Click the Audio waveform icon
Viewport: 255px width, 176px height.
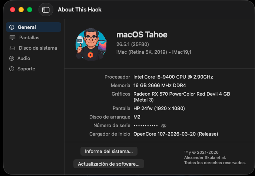[12, 58]
